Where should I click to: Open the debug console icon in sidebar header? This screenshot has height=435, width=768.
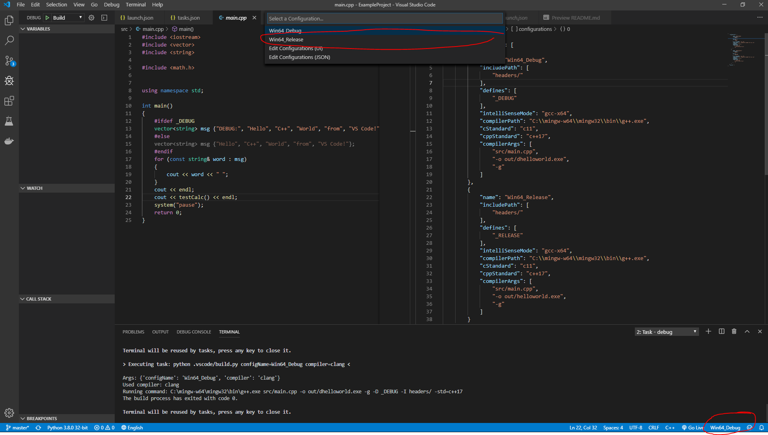coord(104,18)
